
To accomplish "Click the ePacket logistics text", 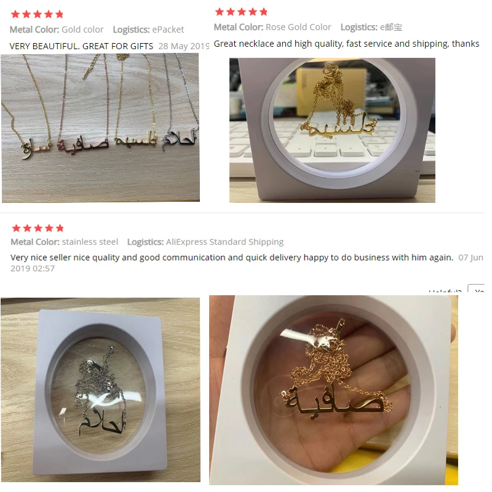I will [168, 30].
